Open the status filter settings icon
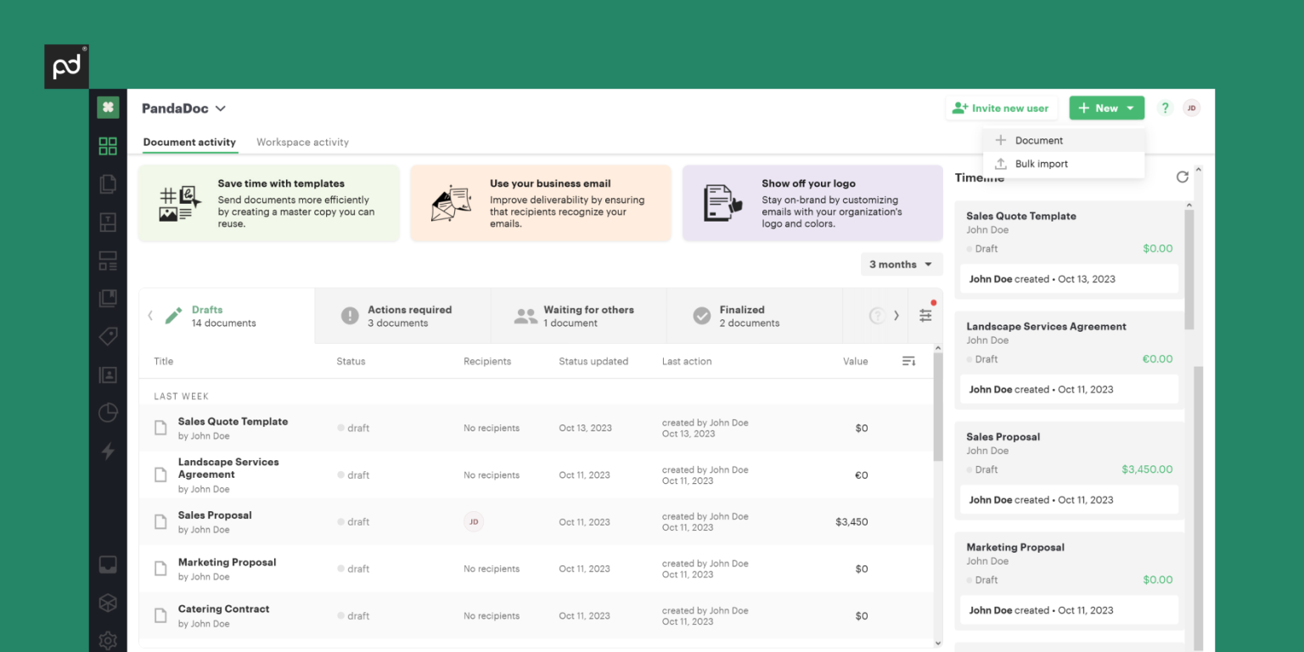Viewport: 1304px width, 652px height. click(925, 315)
